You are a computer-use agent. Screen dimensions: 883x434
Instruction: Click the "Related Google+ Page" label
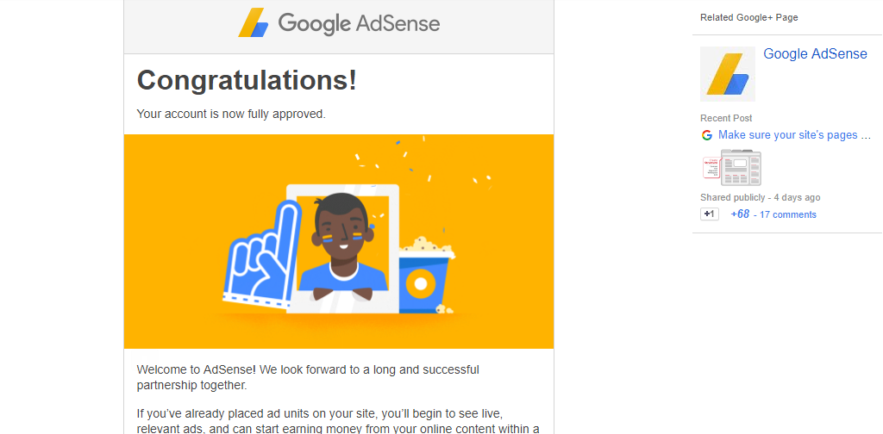click(749, 17)
